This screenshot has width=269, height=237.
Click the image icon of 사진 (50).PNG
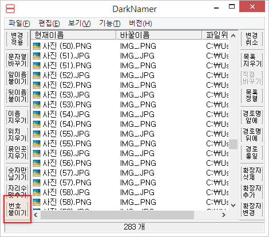tap(37, 46)
